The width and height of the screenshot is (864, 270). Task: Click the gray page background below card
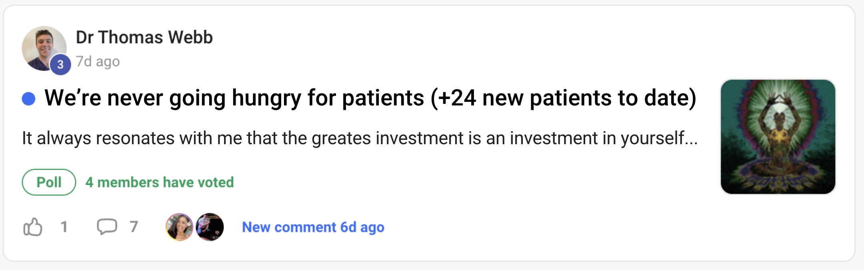tap(432, 266)
